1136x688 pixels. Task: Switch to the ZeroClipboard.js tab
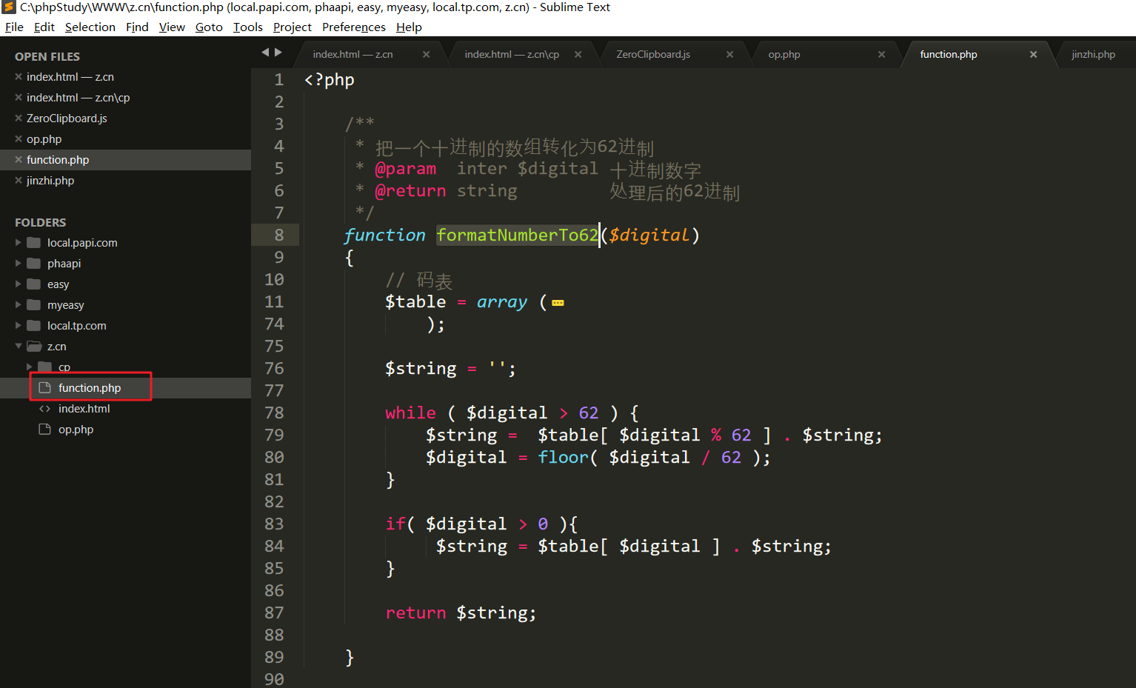[x=652, y=54]
